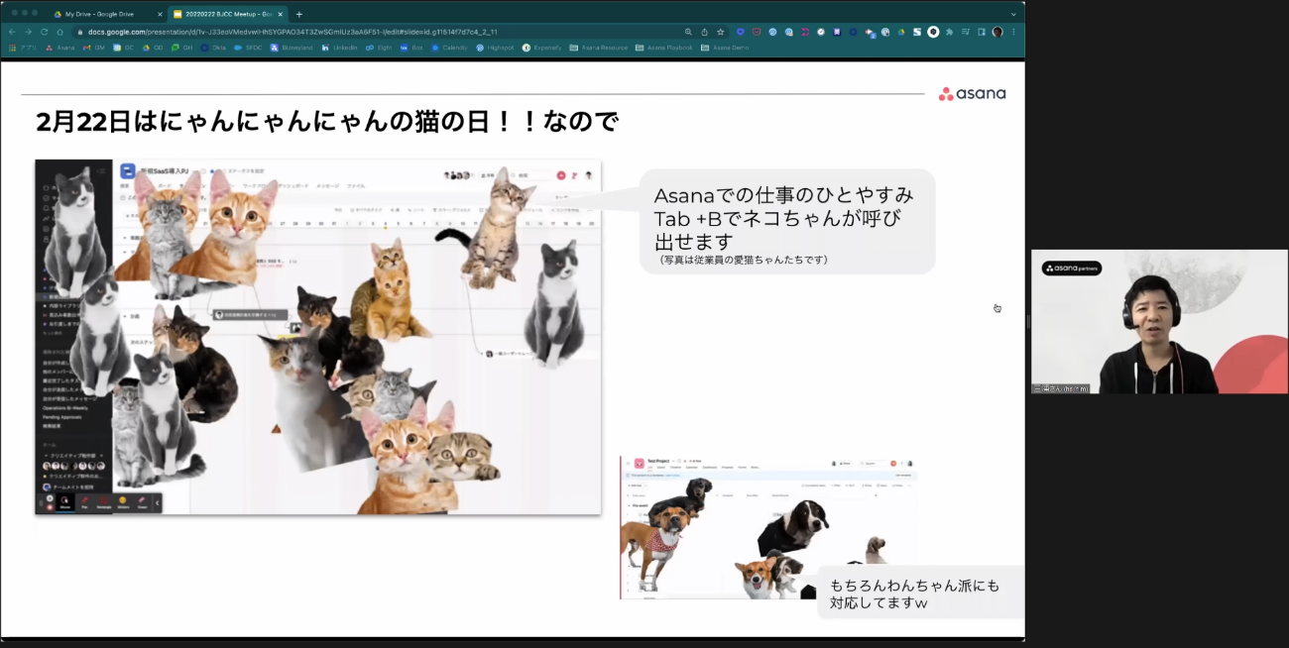This screenshot has width=1289, height=648.
Task: Open the Asana Playbook bookmark folder
Action: click(x=664, y=48)
